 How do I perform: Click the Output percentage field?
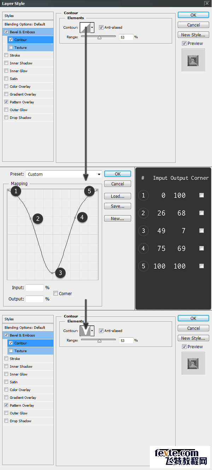pos(35,299)
